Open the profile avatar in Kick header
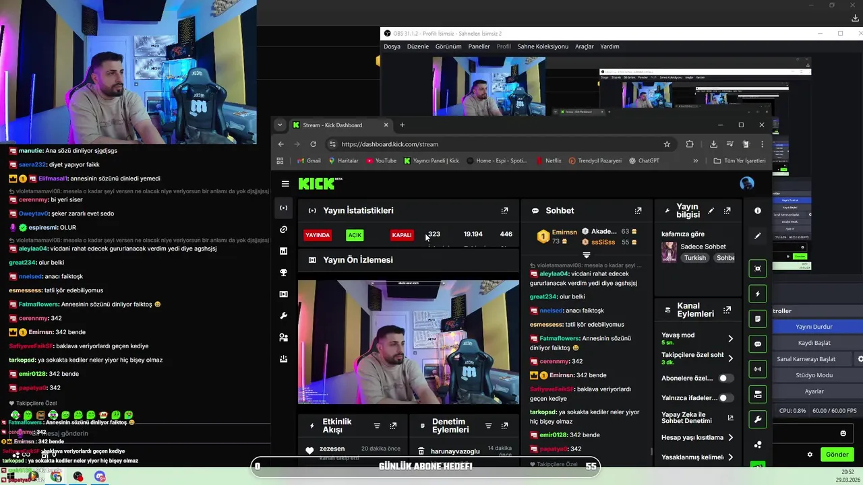863x485 pixels. click(x=746, y=183)
